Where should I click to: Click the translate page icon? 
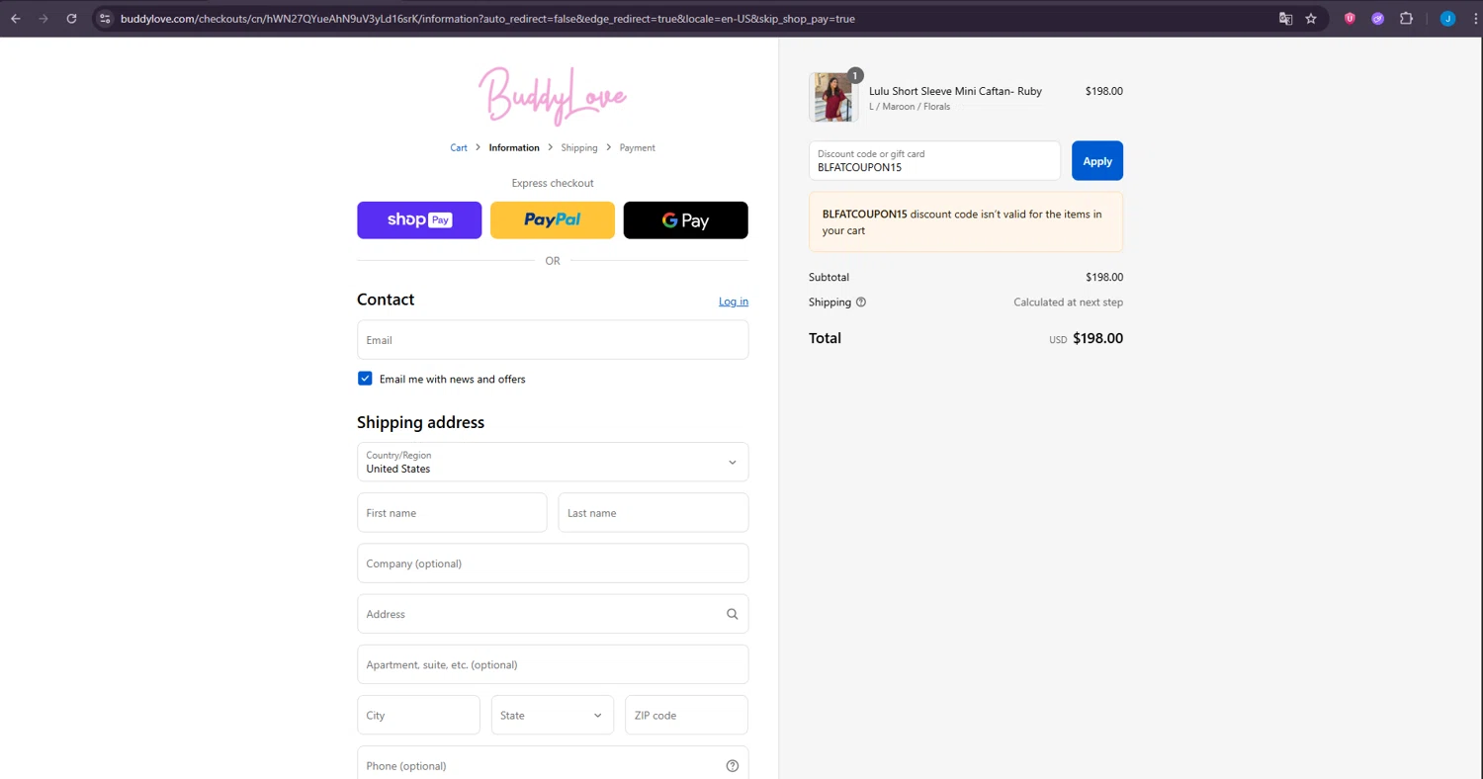tap(1285, 19)
